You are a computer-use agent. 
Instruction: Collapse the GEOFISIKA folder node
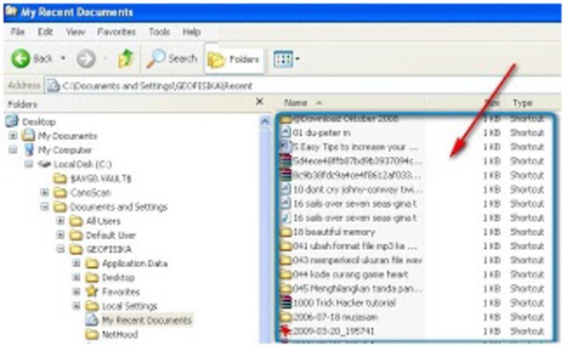point(60,249)
